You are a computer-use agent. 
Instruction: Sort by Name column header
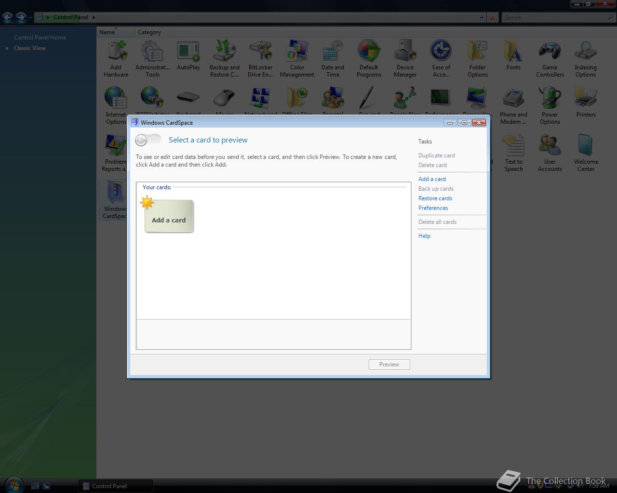pyautogui.click(x=116, y=32)
